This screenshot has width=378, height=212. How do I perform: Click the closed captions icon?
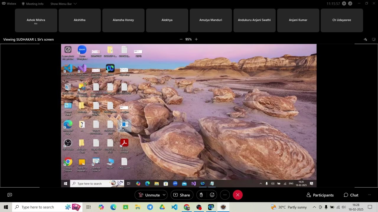pos(10,195)
